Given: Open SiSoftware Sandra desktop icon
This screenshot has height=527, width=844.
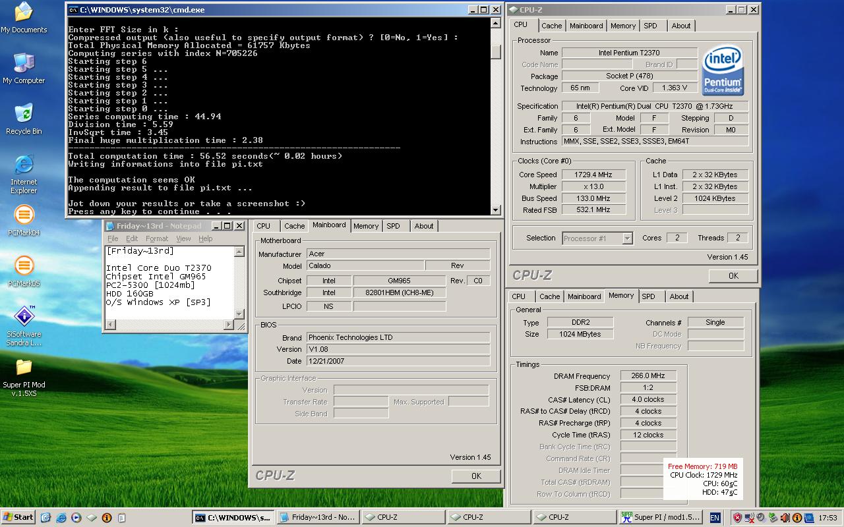Looking at the screenshot, I should pyautogui.click(x=24, y=327).
